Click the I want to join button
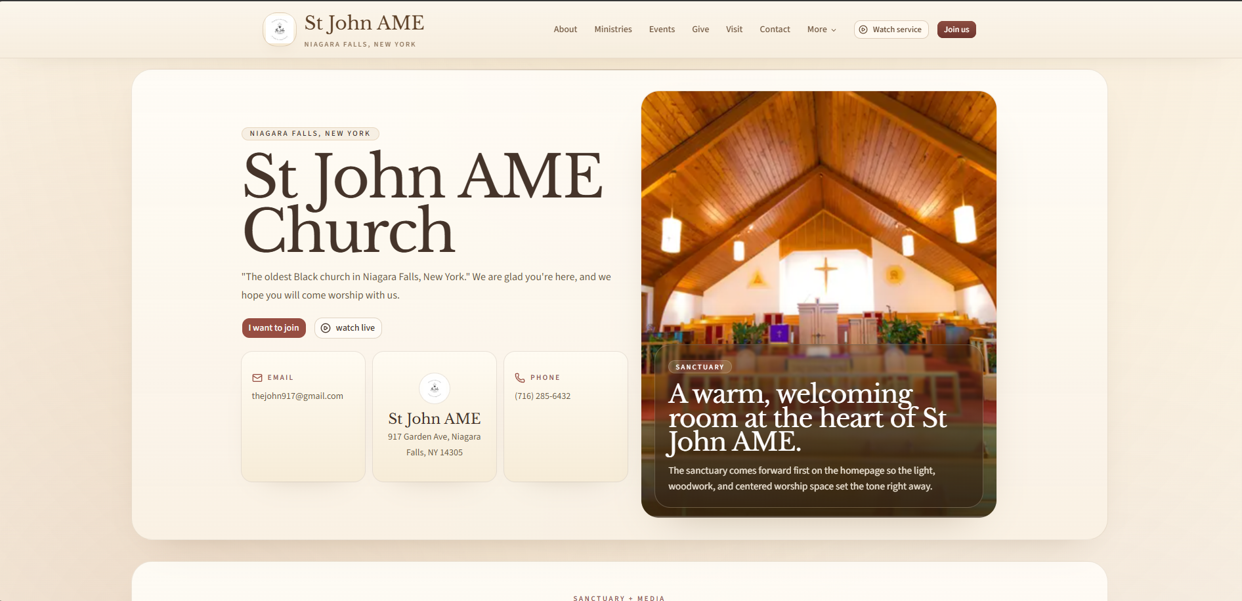This screenshot has height=601, width=1242. [274, 328]
